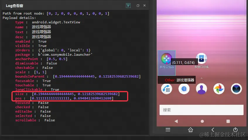Tap the Android back triangle button
Viewport: 248px width, 140px height.
pyautogui.click(x=176, y=121)
